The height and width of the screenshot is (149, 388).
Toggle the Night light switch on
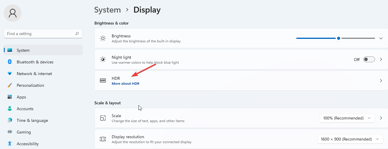[369, 59]
